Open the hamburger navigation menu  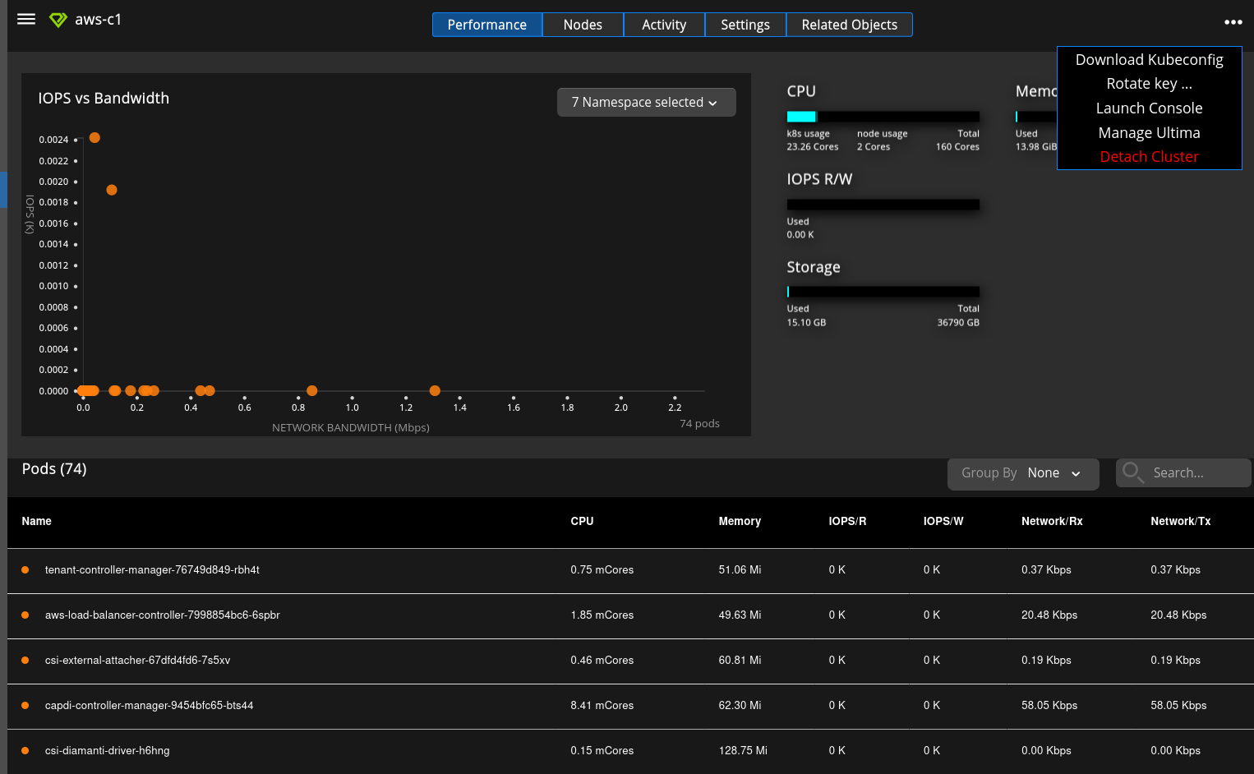(26, 19)
